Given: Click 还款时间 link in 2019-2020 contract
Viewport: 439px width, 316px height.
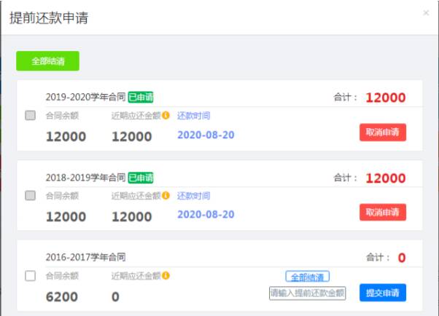Looking at the screenshot, I should point(193,116).
